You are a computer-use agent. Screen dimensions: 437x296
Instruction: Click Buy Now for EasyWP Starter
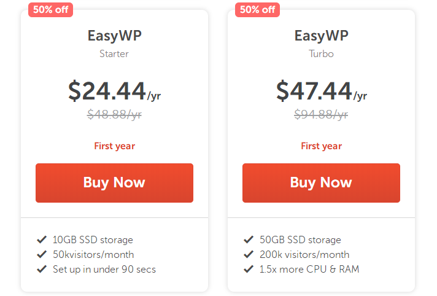click(114, 182)
